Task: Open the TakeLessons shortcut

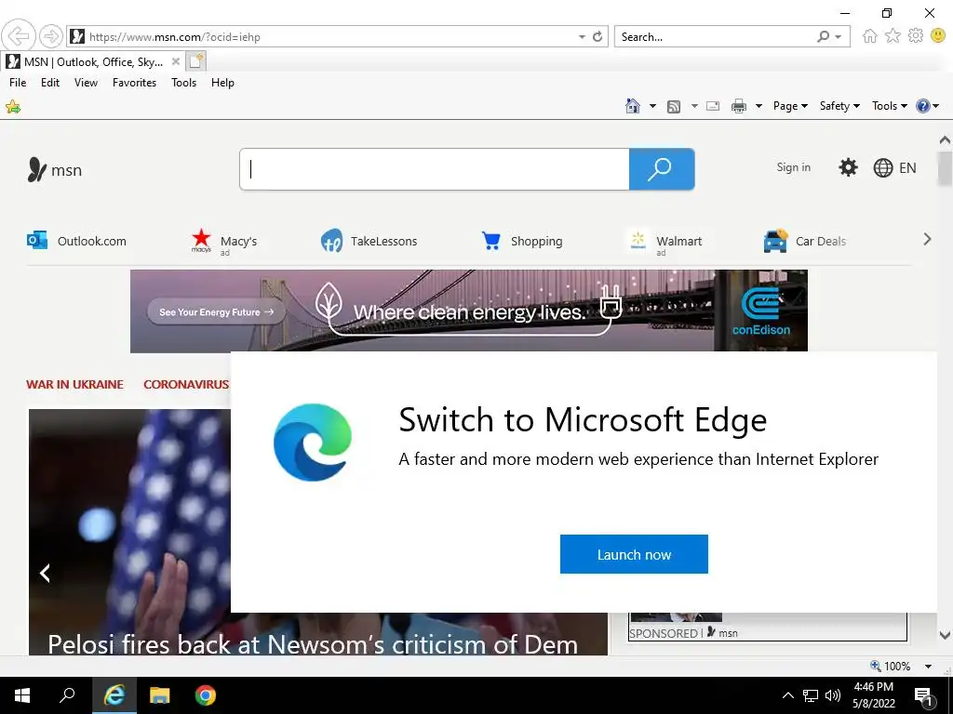Action: pos(369,241)
